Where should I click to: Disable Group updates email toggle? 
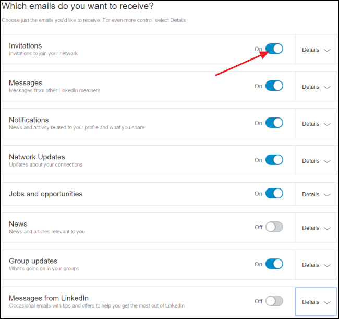click(274, 264)
